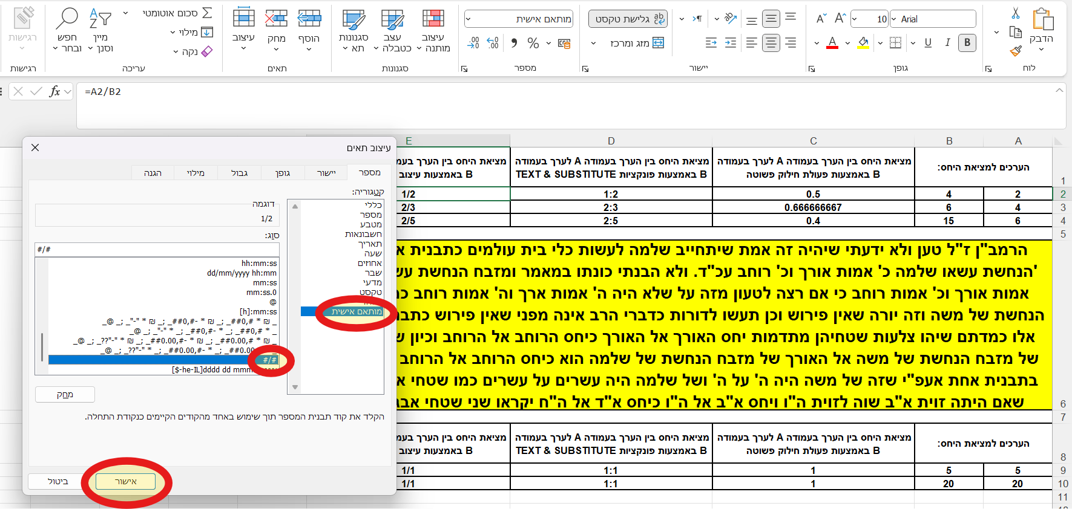Click the Cut scissors icon
Image resolution: width=1072 pixels, height=509 pixels.
pyautogui.click(x=1016, y=13)
